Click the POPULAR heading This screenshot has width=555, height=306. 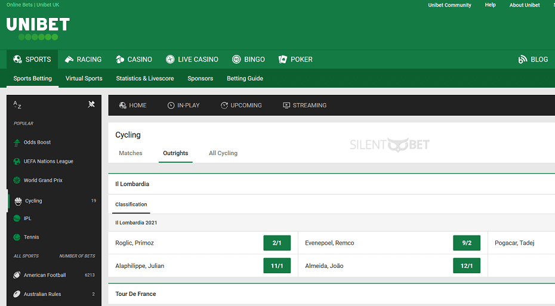[x=23, y=123]
